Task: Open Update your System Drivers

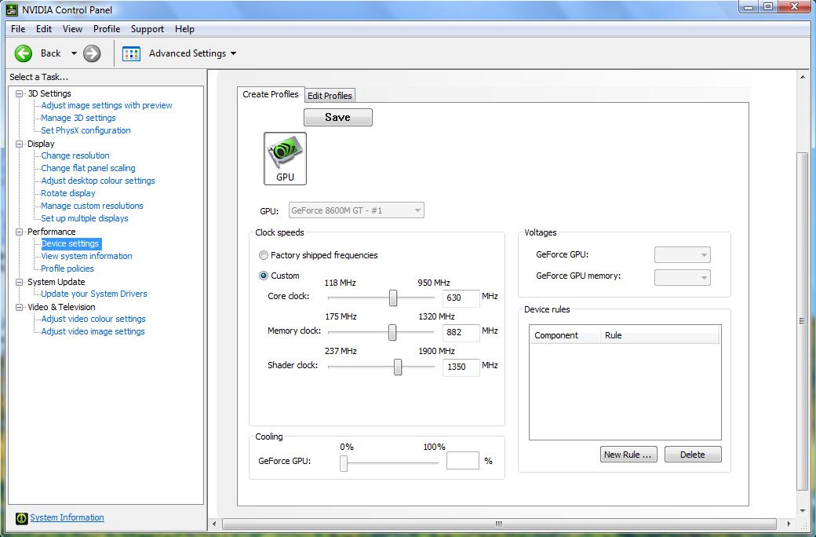Action: [94, 294]
